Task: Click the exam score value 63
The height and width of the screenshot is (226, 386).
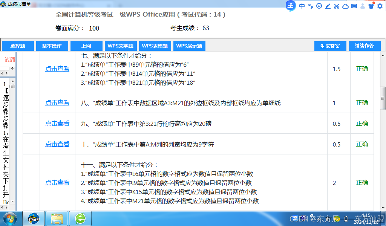Action: (x=205, y=28)
